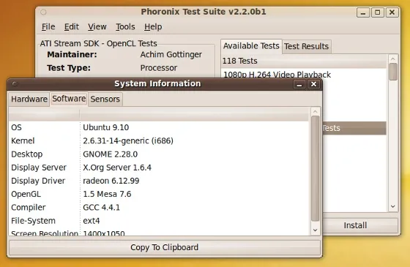Click the Phoronix window menu circle icon
This screenshot has width=410, height=267.
[43, 12]
